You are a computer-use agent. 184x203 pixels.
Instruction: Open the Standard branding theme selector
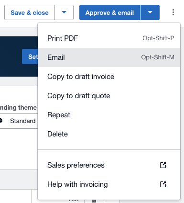(19, 121)
